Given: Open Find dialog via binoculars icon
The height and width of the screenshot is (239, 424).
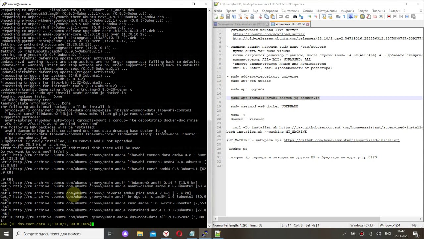Looking at the screenshot, I should click(x=295, y=17).
